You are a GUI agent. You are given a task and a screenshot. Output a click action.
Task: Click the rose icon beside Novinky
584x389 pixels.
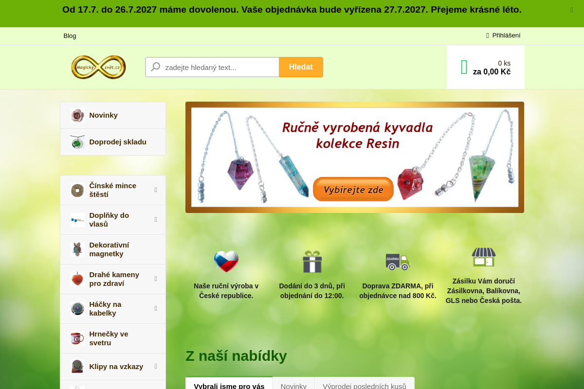point(77,115)
